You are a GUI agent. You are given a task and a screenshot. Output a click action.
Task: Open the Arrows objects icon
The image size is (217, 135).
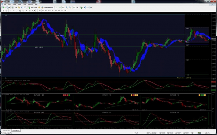pos(33,10)
